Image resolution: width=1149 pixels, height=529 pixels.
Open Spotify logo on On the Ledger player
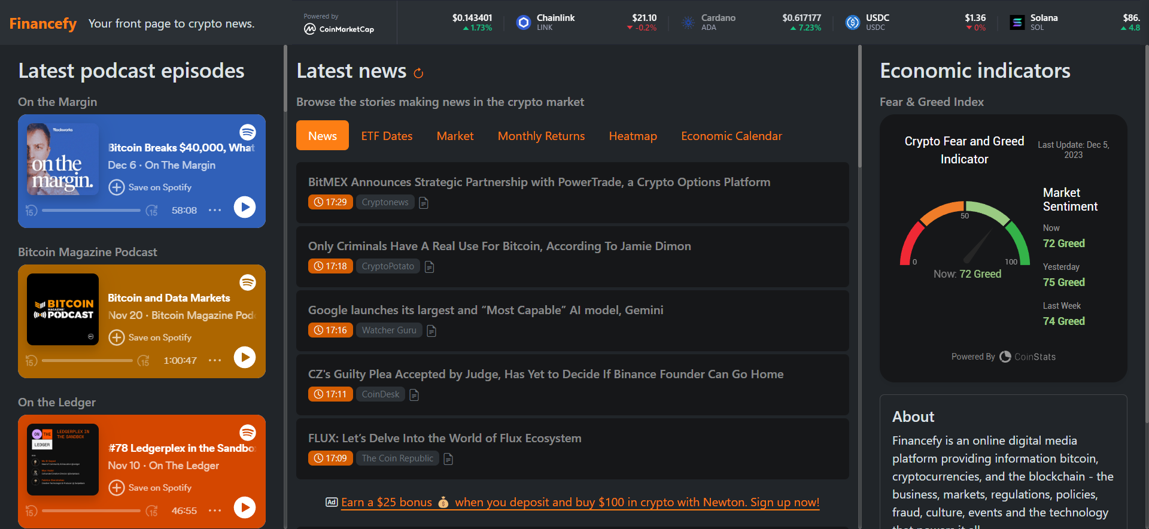(x=248, y=432)
